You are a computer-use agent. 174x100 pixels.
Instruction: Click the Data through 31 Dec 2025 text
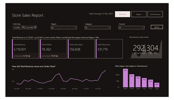point(101,14)
